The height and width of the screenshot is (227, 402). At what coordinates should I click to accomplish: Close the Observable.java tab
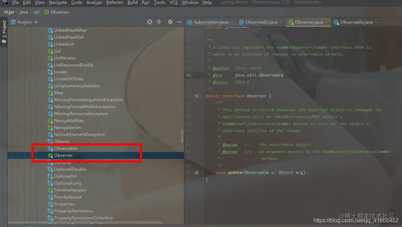click(x=376, y=22)
